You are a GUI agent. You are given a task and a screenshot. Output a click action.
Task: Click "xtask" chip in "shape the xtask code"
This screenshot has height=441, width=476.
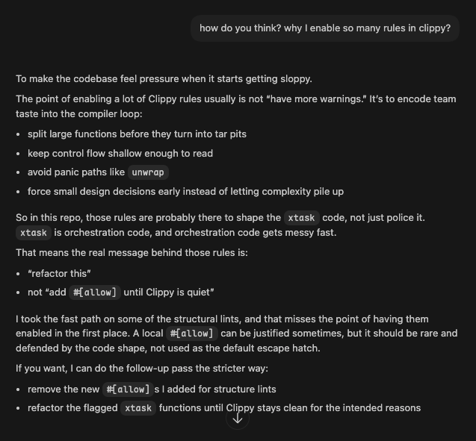click(303, 218)
